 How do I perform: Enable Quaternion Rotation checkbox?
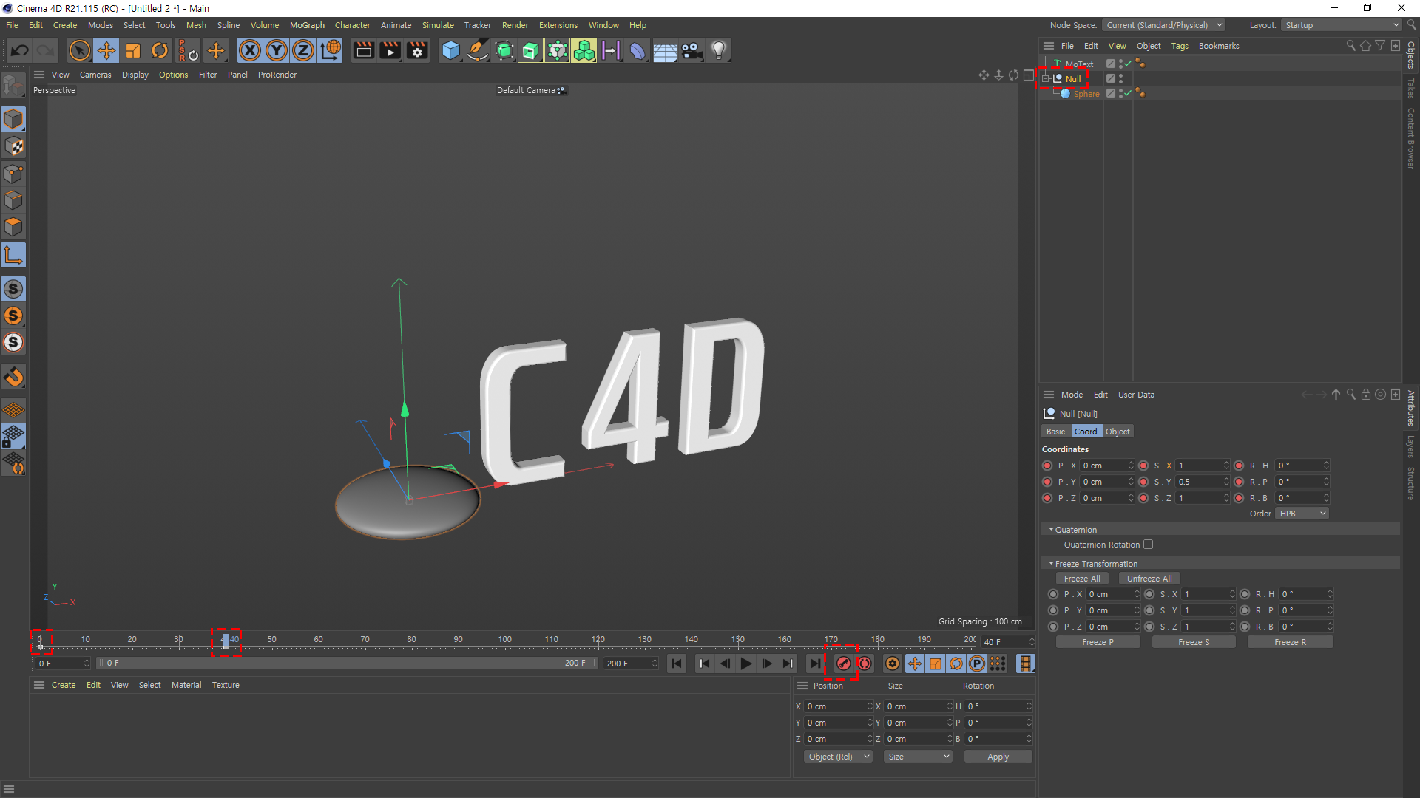1148,545
